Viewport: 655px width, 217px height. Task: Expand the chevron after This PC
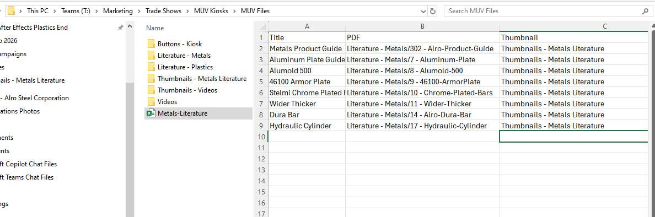tap(55, 11)
